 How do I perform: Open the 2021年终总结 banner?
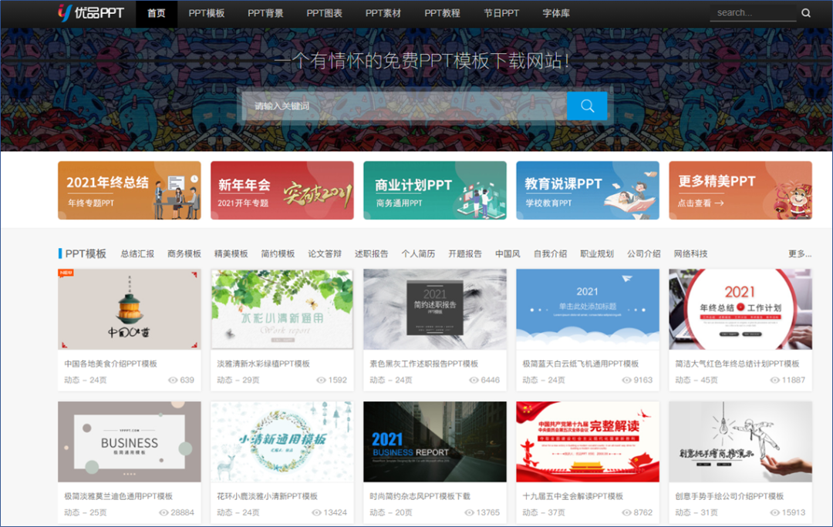coord(129,190)
